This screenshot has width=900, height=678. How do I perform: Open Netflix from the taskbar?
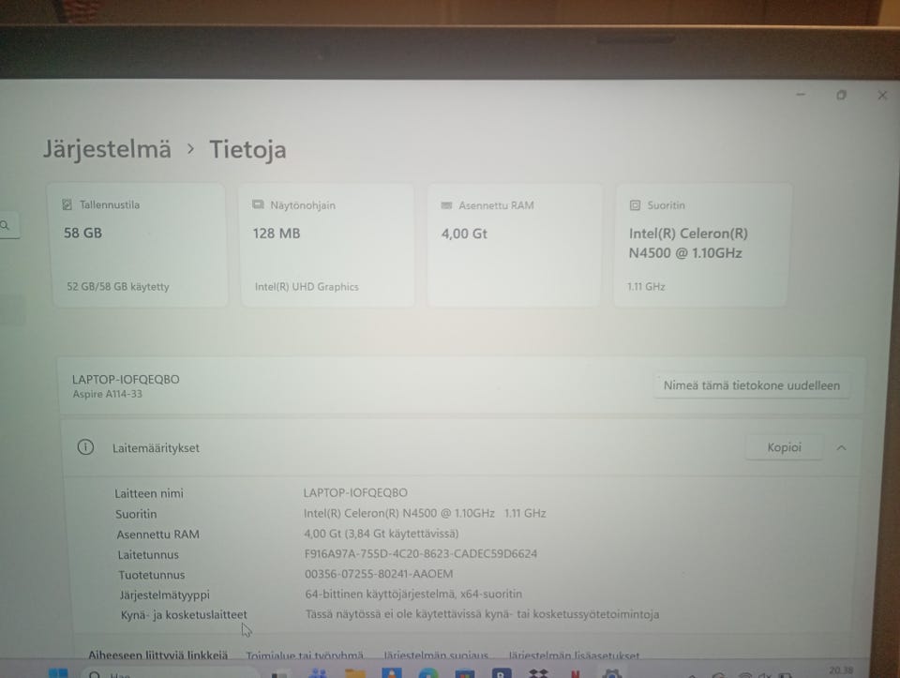pos(575,672)
